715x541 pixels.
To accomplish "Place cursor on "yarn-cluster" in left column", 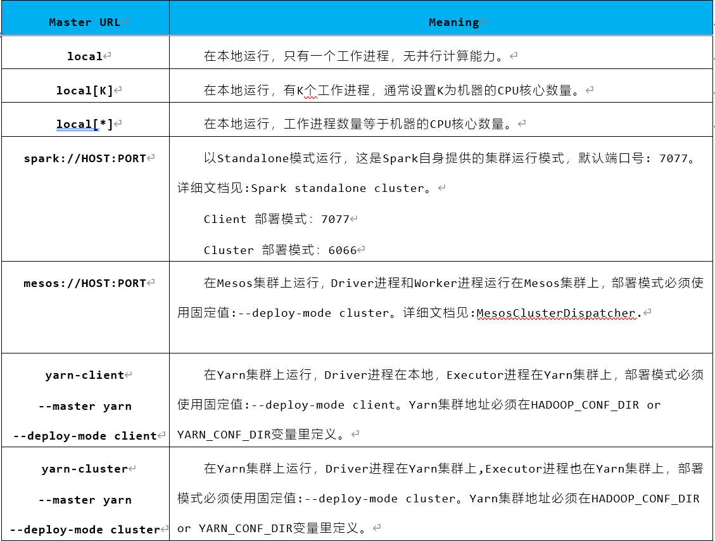I will tap(84, 469).
